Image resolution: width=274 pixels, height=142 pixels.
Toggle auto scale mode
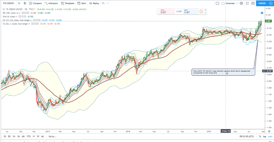(270, 137)
